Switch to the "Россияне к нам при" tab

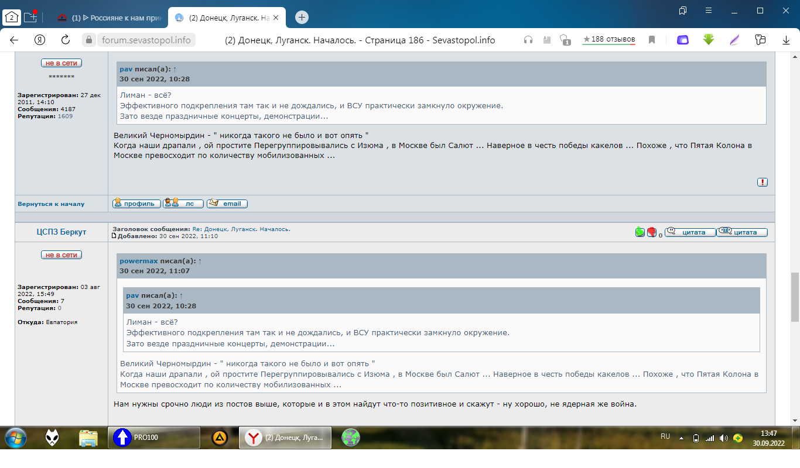110,18
